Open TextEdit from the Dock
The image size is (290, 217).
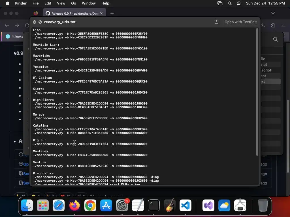coord(138,205)
